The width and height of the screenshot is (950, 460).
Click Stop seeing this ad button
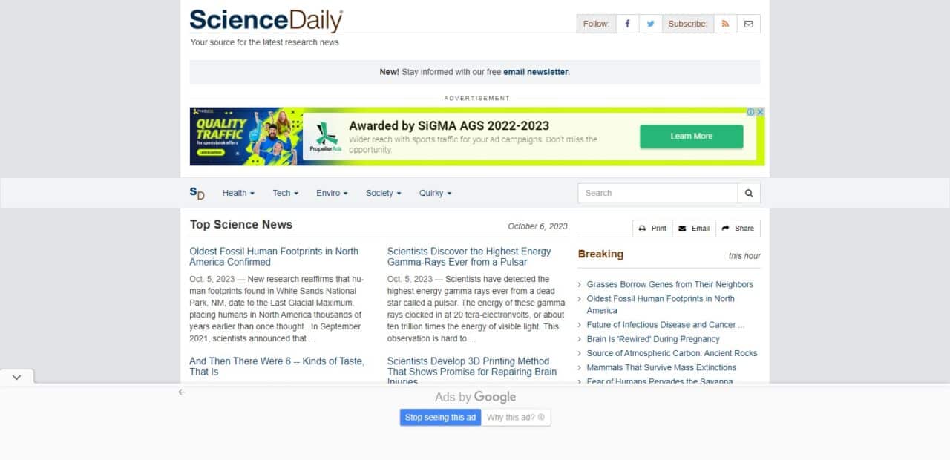point(440,418)
